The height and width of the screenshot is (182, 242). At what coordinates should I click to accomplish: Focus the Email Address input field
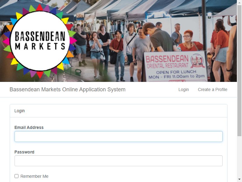(x=119, y=136)
